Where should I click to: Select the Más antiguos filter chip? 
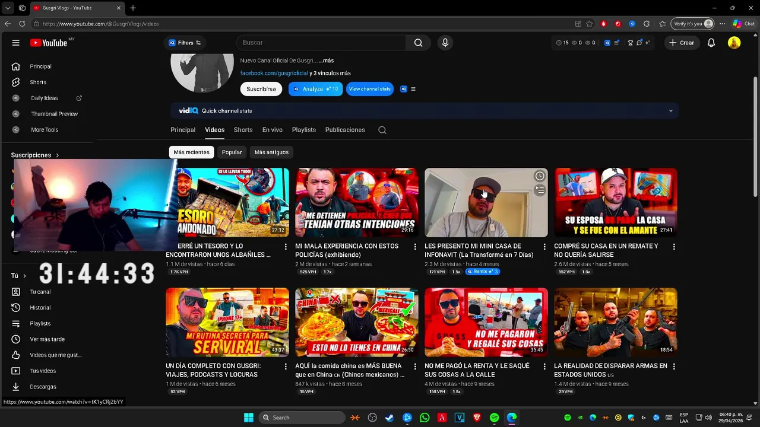271,152
